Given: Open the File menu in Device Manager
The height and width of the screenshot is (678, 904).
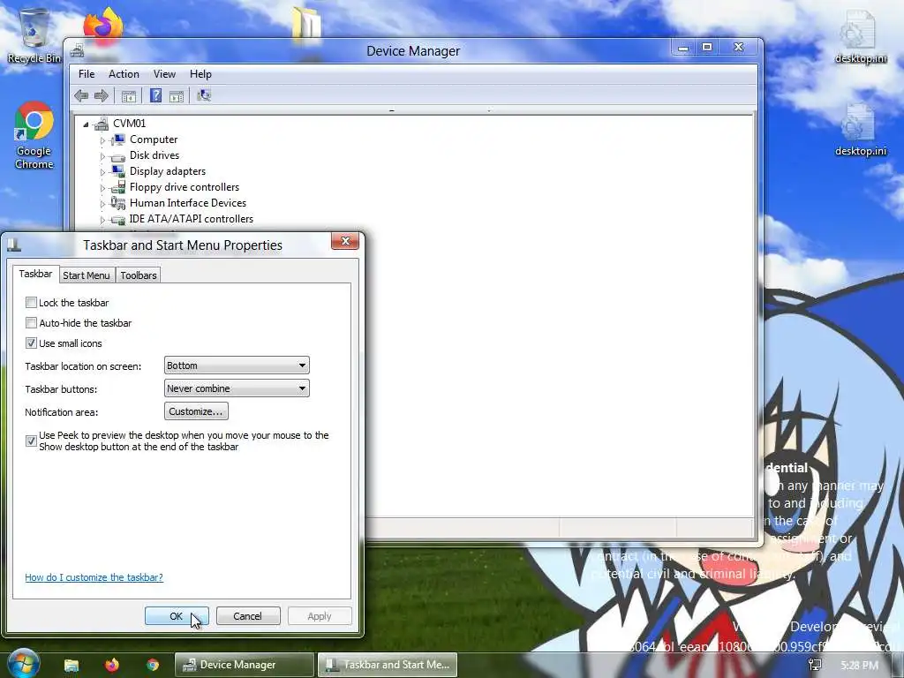Looking at the screenshot, I should (x=87, y=74).
